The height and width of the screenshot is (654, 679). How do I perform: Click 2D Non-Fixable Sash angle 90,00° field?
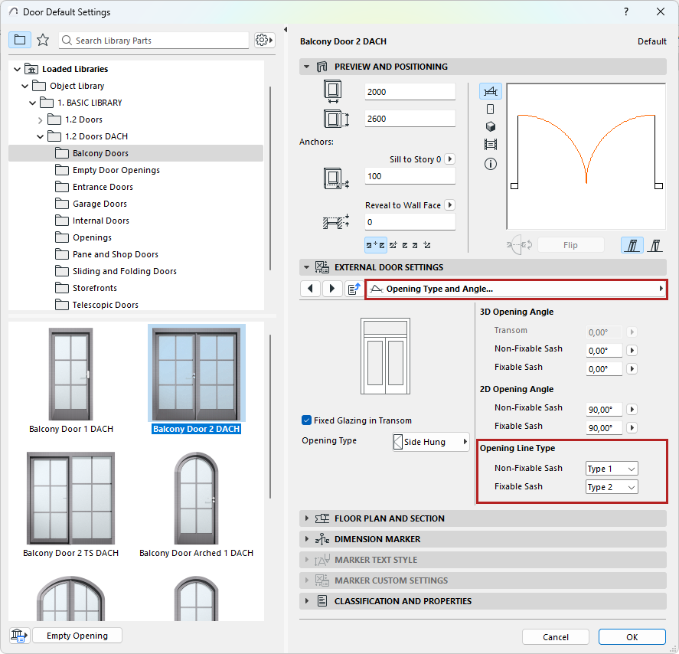[604, 409]
